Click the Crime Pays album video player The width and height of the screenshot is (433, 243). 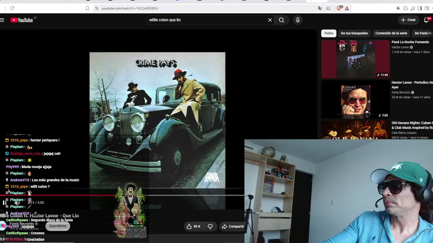157,120
